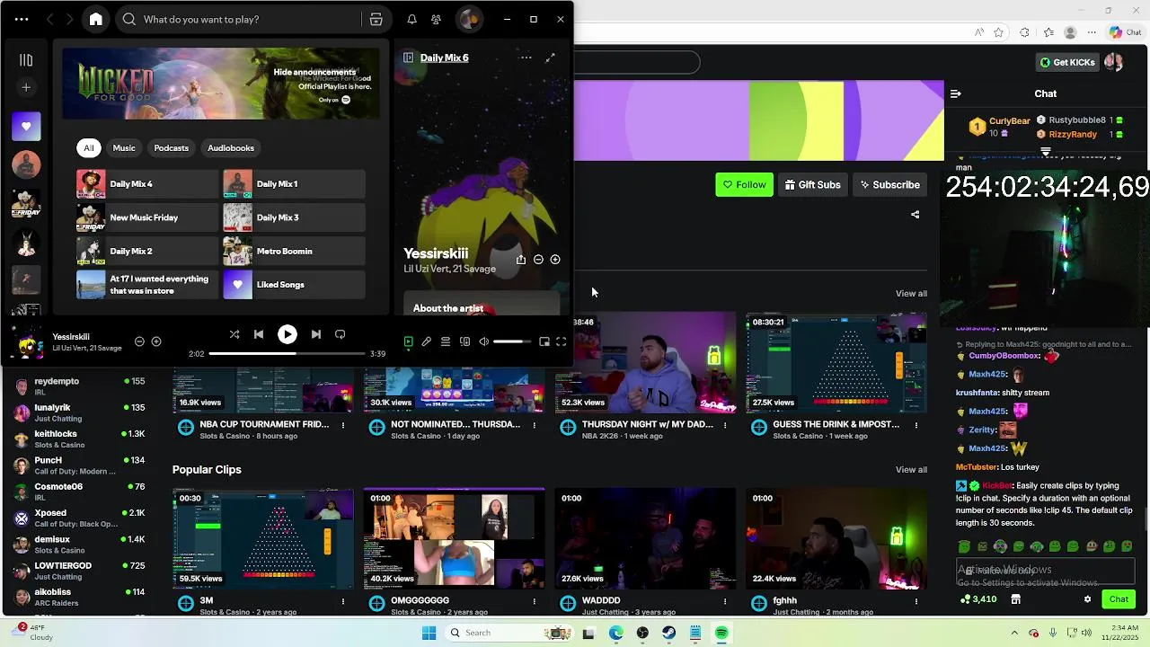Open Spotify from the Windows taskbar
Viewport: 1150px width, 647px height.
(721, 633)
